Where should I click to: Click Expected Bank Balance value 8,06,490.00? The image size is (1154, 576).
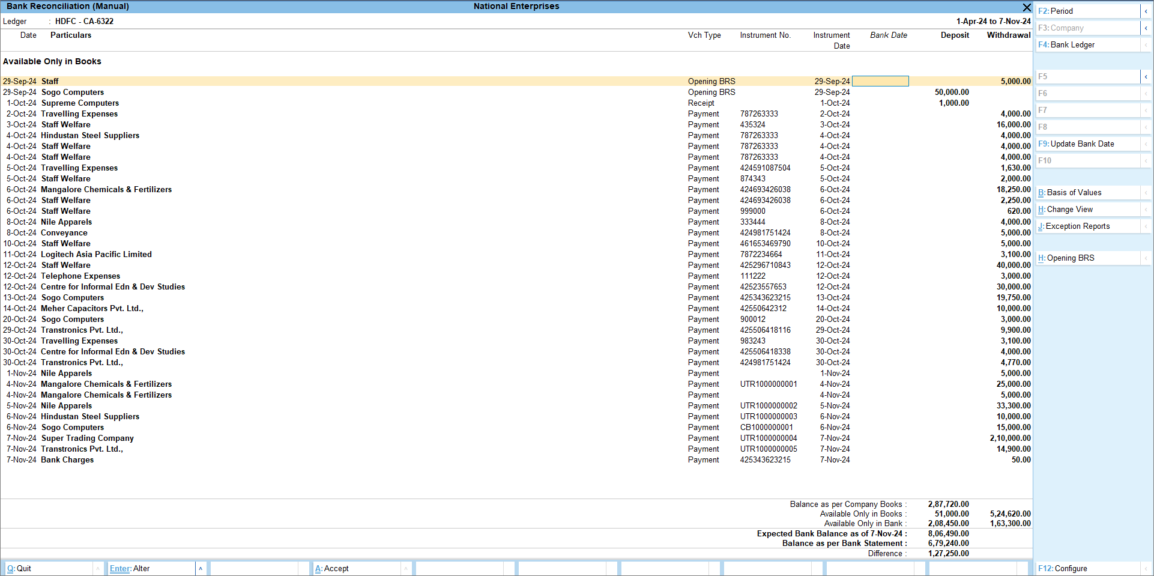click(x=949, y=533)
